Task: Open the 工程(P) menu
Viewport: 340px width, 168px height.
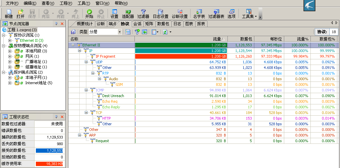Action: (66, 3)
